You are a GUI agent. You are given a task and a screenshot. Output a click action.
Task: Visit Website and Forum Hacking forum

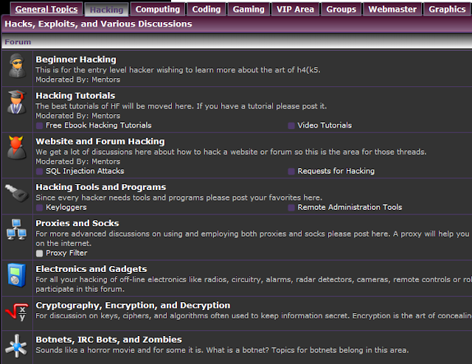click(x=100, y=141)
